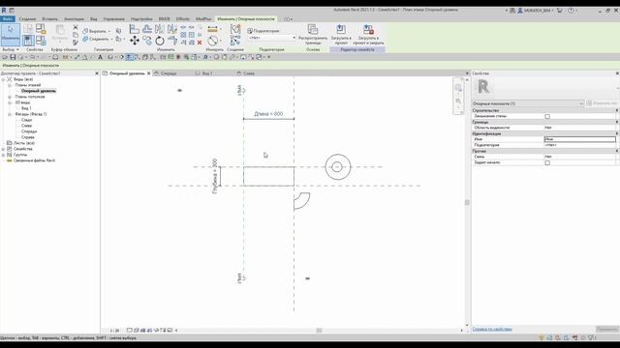Expand the Планы потолков tree node

point(10,97)
